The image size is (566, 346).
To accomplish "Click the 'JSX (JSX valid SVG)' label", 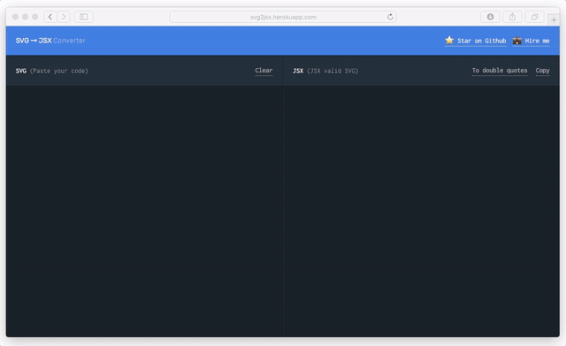I will pyautogui.click(x=325, y=71).
